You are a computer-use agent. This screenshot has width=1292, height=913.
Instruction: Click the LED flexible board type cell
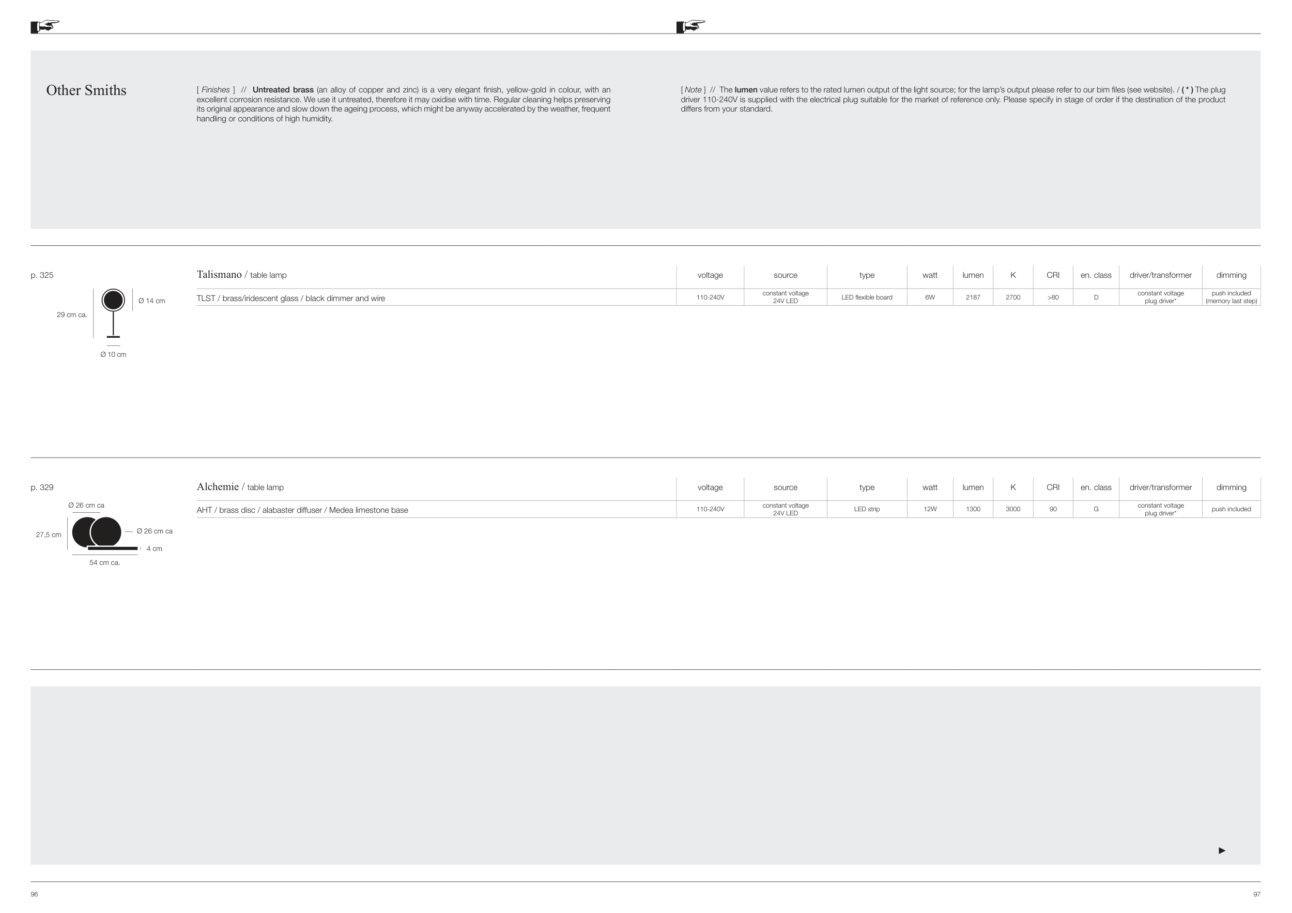tap(867, 297)
